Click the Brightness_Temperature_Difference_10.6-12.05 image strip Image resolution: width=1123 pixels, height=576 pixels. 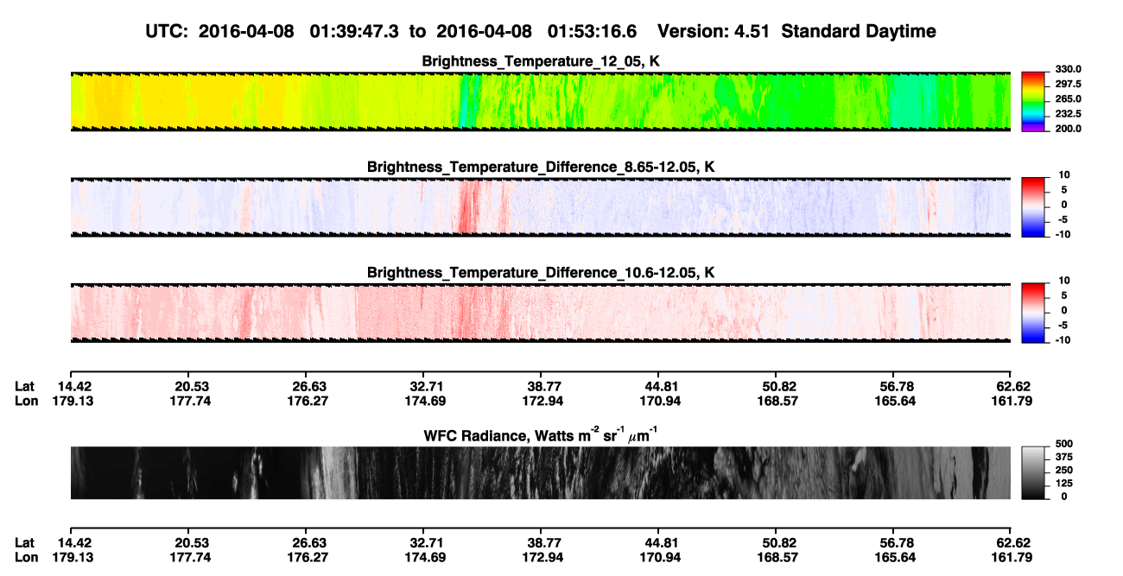(x=540, y=313)
